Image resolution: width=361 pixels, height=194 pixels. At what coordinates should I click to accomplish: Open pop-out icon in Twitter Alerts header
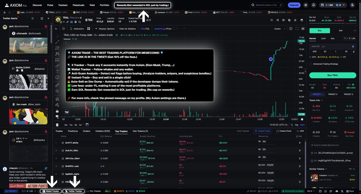(x=42, y=19)
